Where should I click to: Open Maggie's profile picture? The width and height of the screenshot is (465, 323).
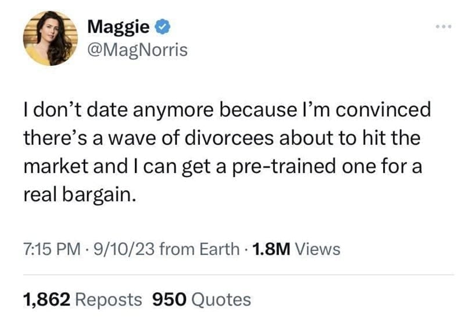click(x=51, y=38)
